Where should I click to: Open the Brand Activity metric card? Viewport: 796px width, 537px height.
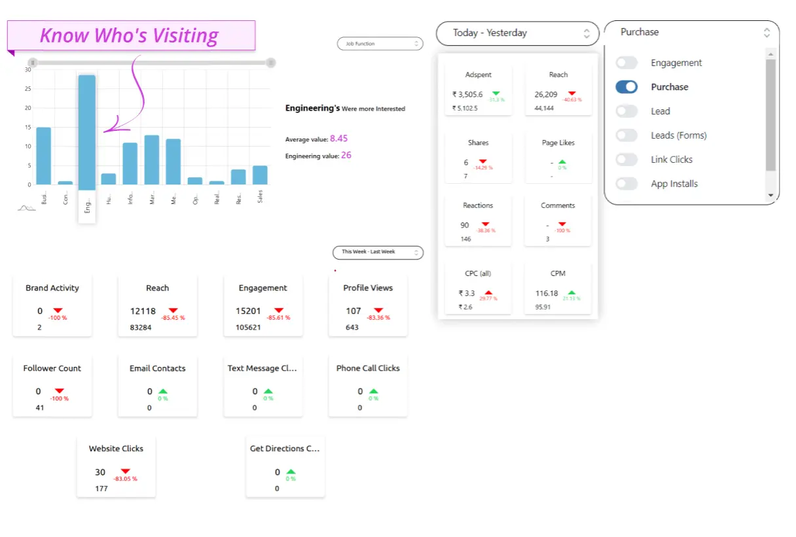(52, 305)
